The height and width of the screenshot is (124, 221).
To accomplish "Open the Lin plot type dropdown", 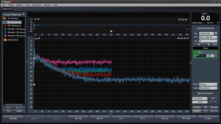I will (x=37, y=19).
